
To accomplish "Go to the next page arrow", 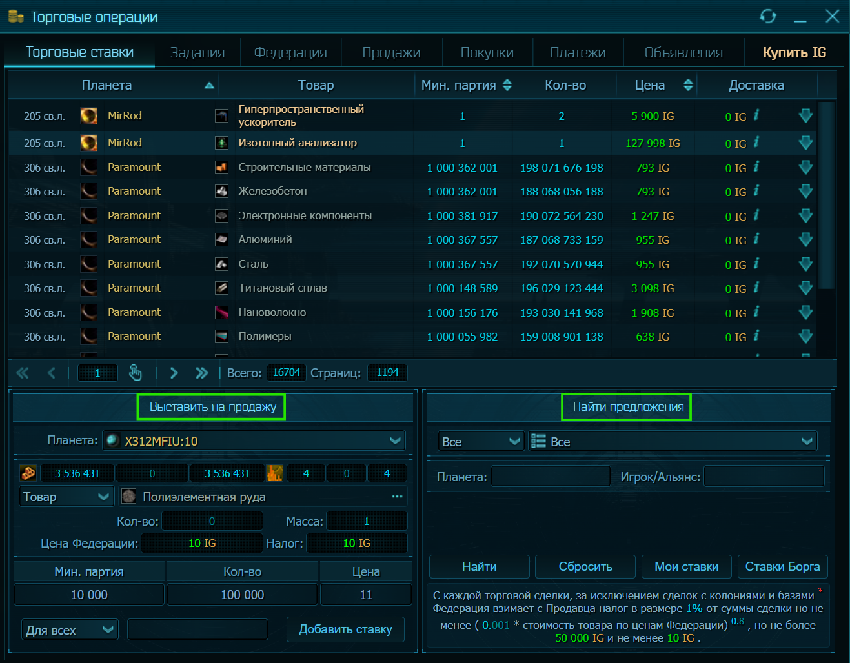I will (174, 373).
